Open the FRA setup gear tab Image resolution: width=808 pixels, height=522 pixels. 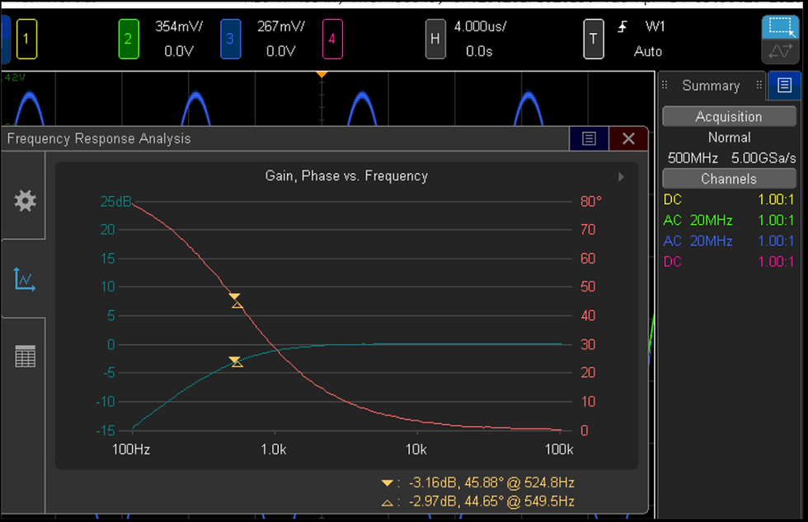pos(24,200)
